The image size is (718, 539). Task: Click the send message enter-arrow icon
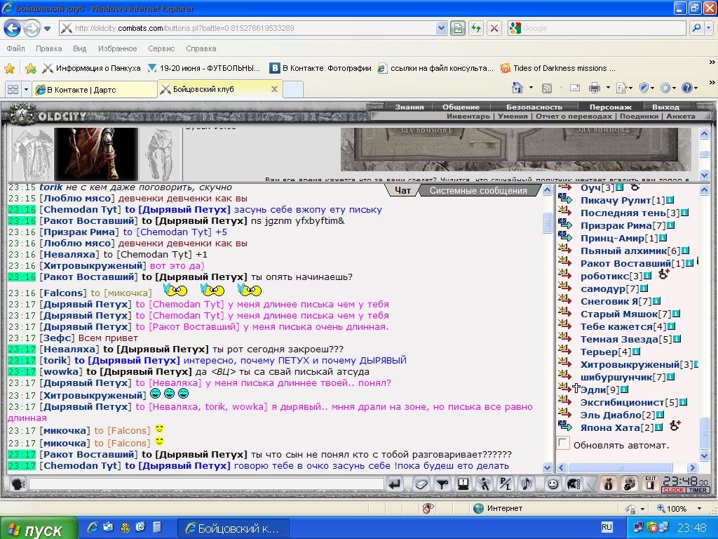tap(395, 484)
